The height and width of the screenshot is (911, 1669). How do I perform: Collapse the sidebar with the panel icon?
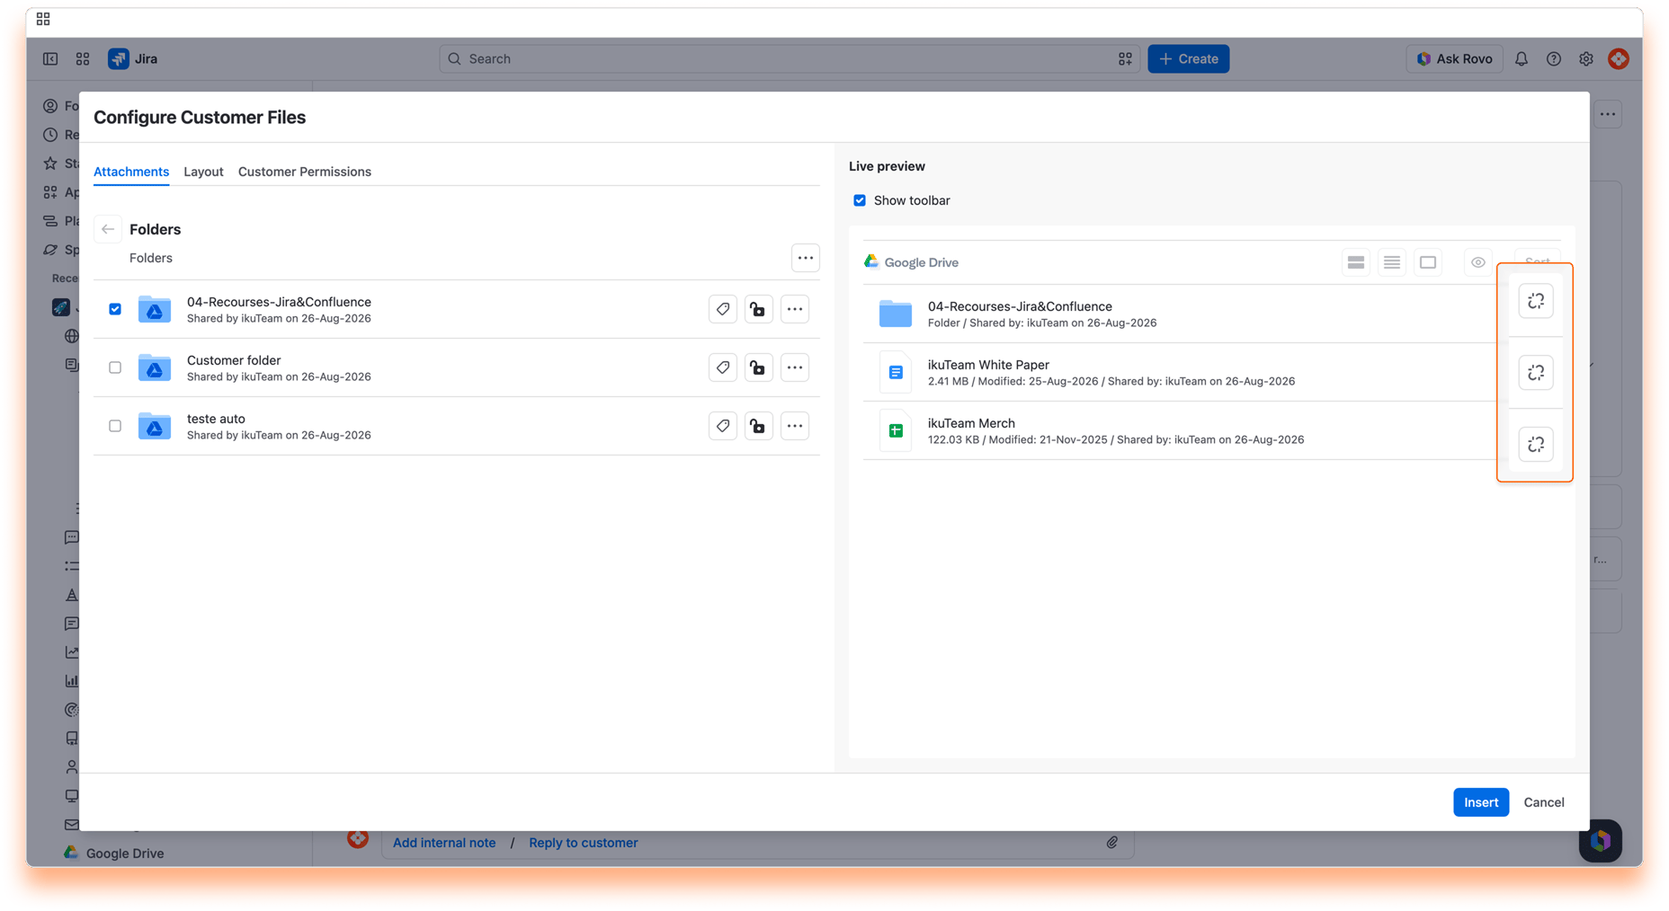(50, 58)
